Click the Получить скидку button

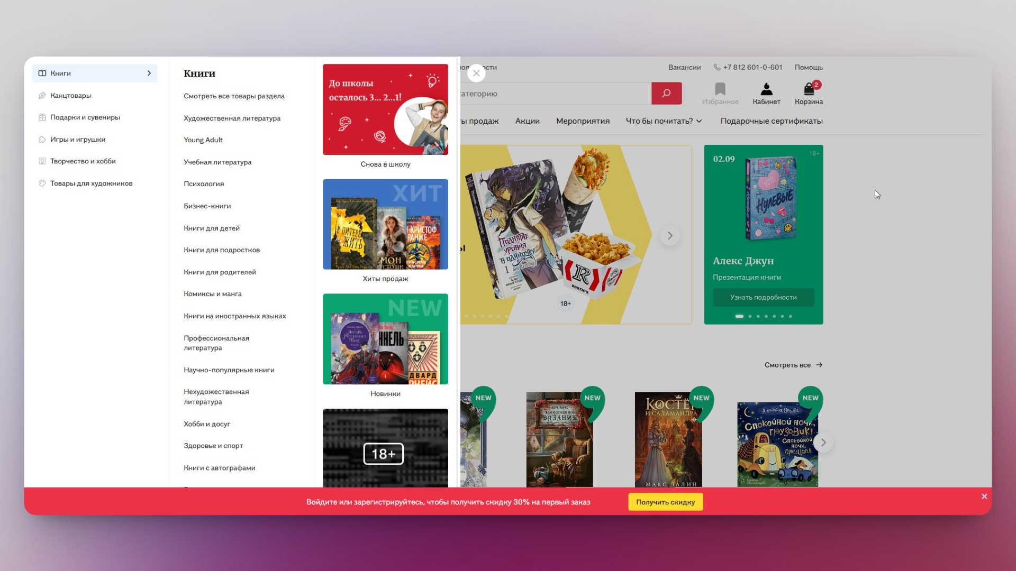click(665, 502)
